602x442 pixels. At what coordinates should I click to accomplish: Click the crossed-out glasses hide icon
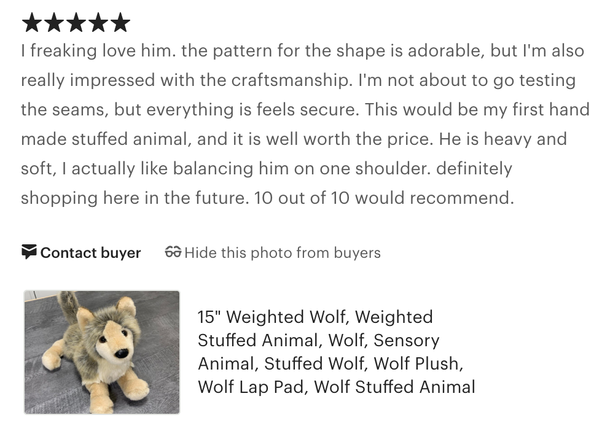pyautogui.click(x=173, y=252)
